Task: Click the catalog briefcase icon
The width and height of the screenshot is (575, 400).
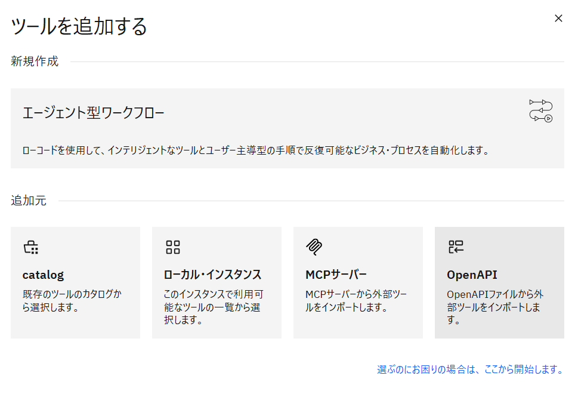Action: click(30, 247)
